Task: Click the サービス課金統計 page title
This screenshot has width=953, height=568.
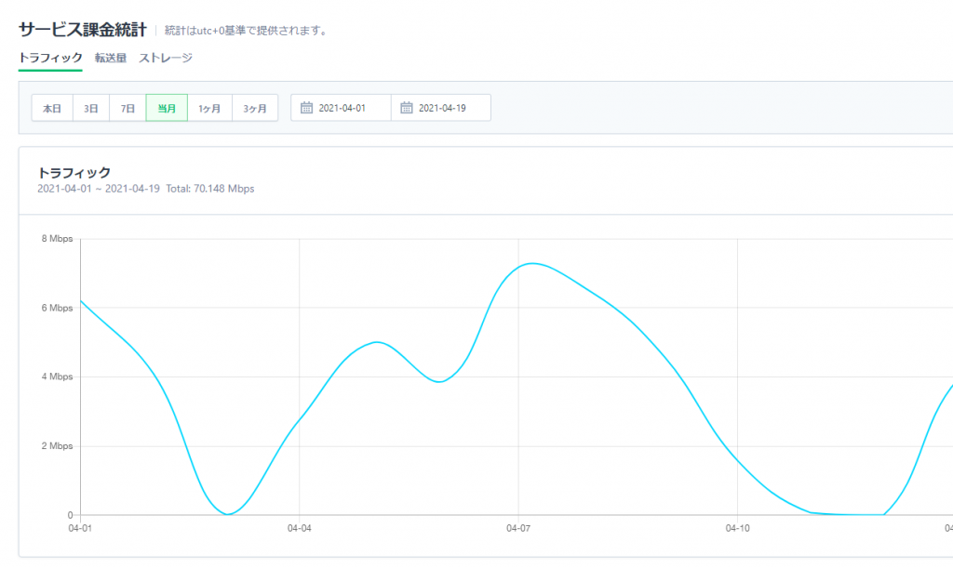Action: (x=82, y=30)
